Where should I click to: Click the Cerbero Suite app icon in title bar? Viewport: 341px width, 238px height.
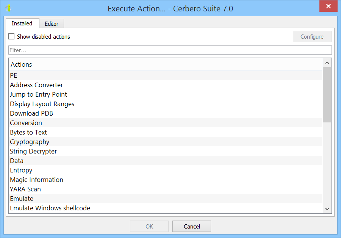(x=8, y=8)
